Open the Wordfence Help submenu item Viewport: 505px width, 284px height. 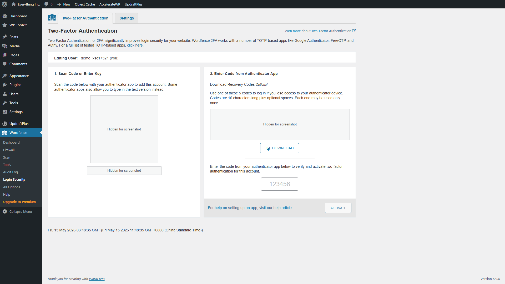pos(7,194)
